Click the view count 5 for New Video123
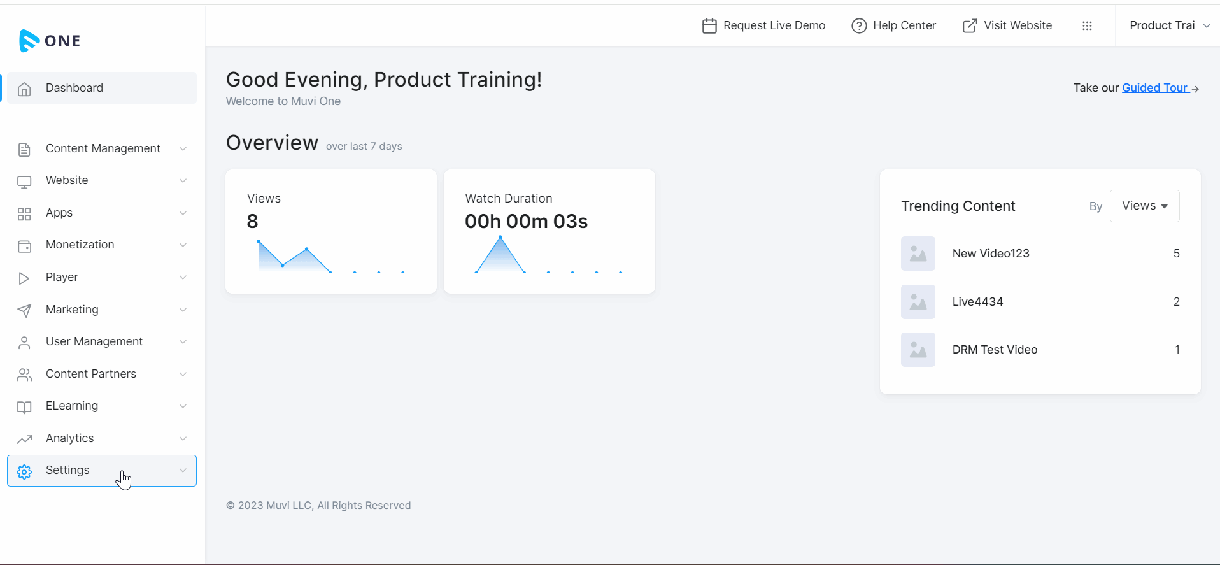This screenshot has height=565, width=1220. 1177,254
